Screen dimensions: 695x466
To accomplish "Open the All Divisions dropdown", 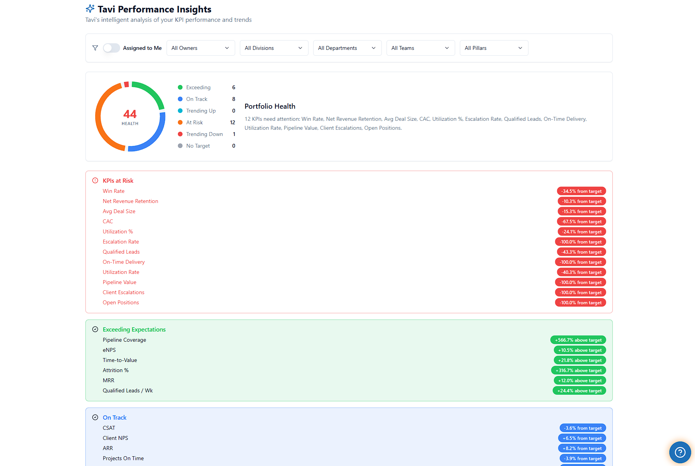I will pyautogui.click(x=274, y=48).
